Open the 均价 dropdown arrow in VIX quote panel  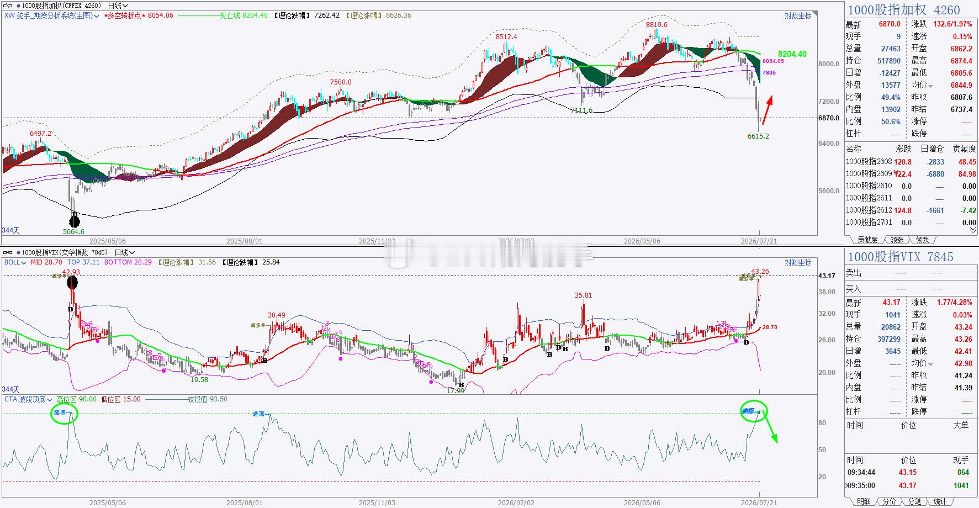tap(931, 364)
